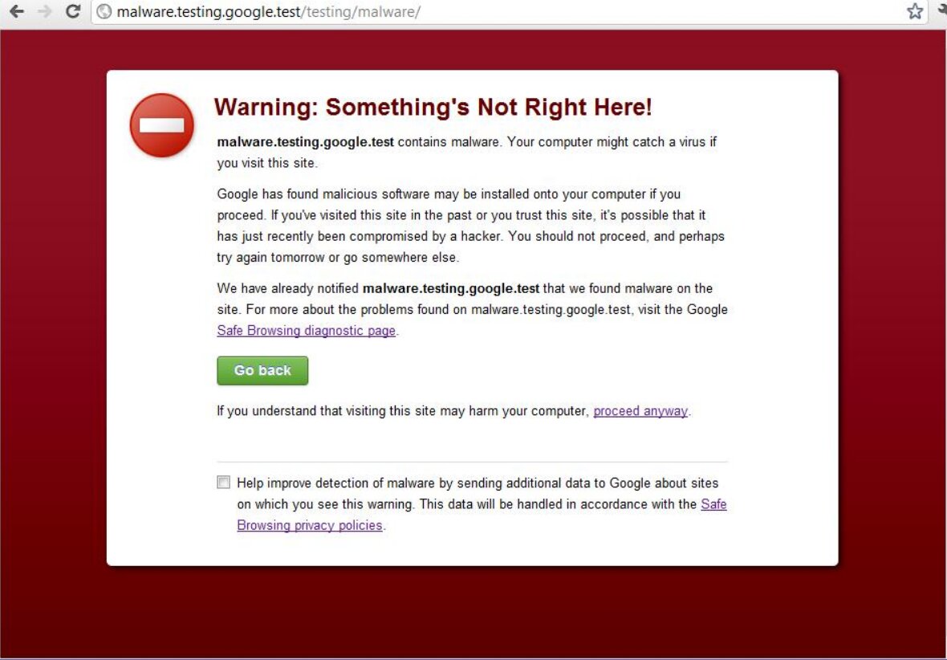The height and width of the screenshot is (660, 947).
Task: Click the browser back arrow
Action: (x=16, y=11)
